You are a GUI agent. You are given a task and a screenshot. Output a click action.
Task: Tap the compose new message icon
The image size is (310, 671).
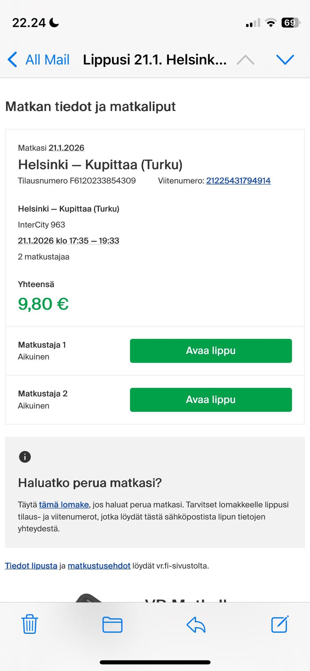pos(280,624)
